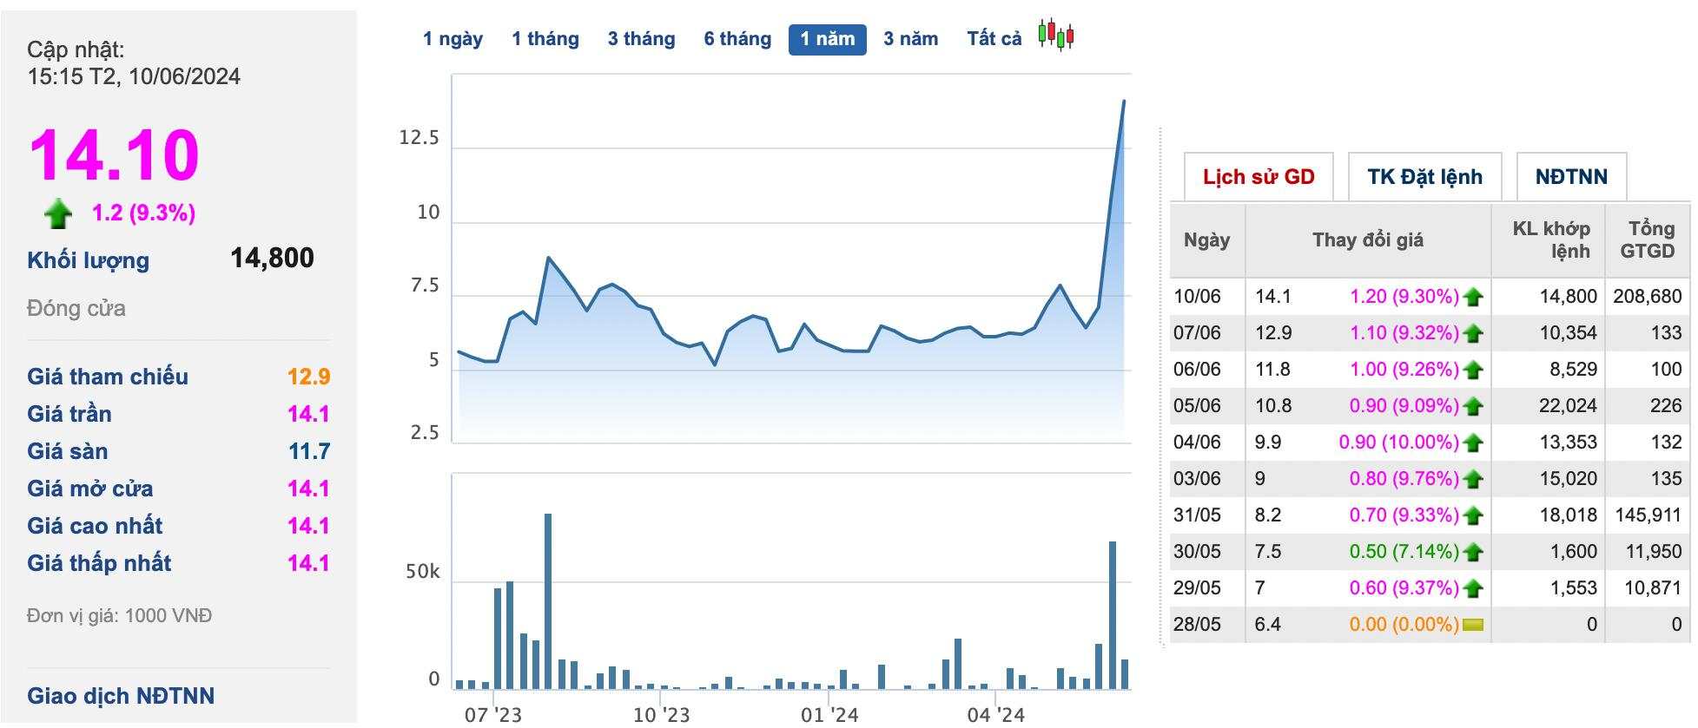The width and height of the screenshot is (1698, 728).
Task: Click up arrow in the 03/06 row
Action: coord(1473,480)
